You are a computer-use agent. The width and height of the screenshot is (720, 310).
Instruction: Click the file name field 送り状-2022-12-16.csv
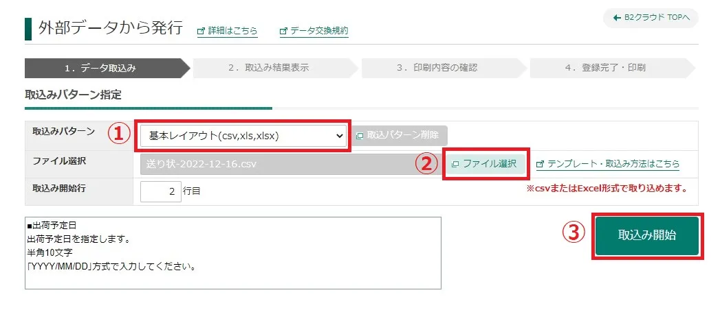pos(289,164)
